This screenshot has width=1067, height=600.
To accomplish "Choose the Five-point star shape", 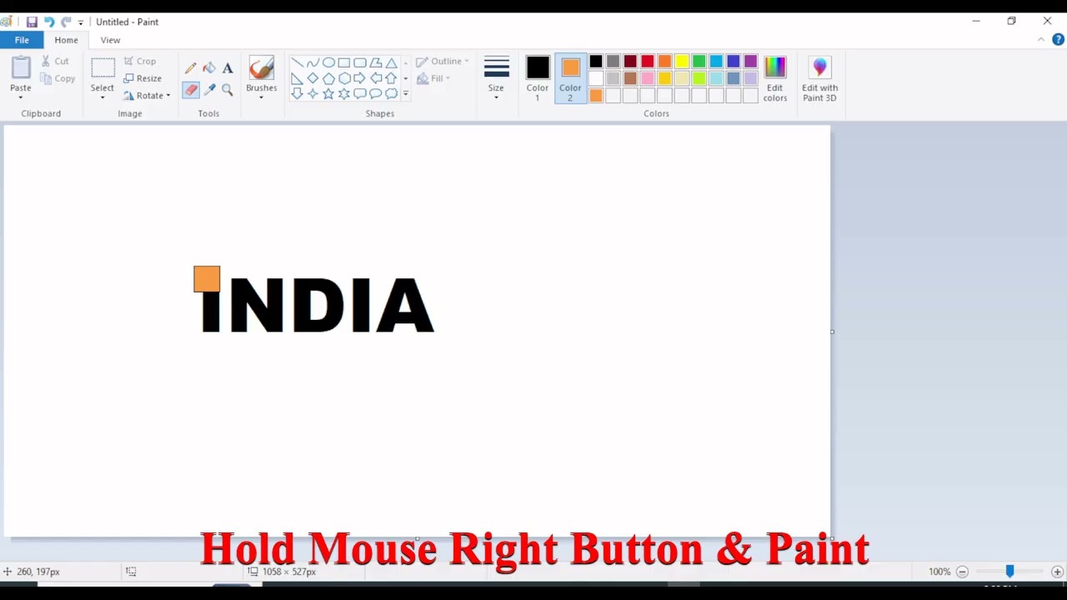I will point(328,94).
